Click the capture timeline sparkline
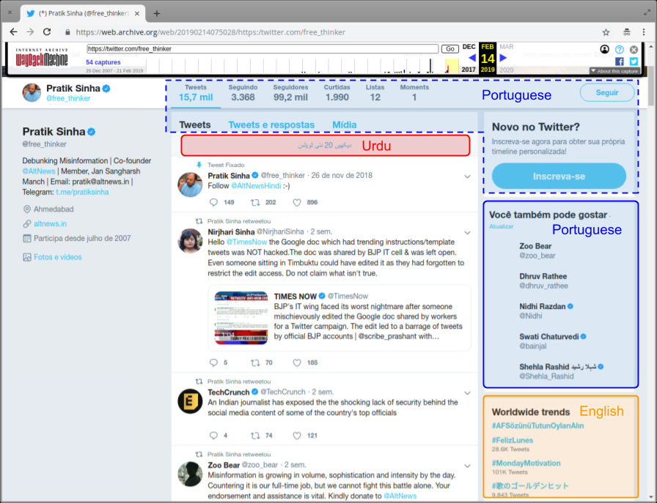 [301, 66]
